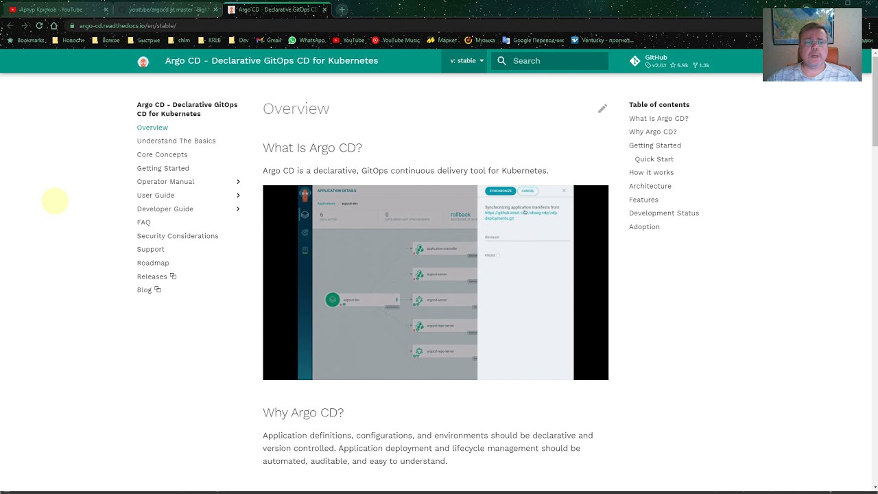Viewport: 878px width, 494px height.
Task: Open the Всякое bookmark folder
Action: click(x=106, y=40)
